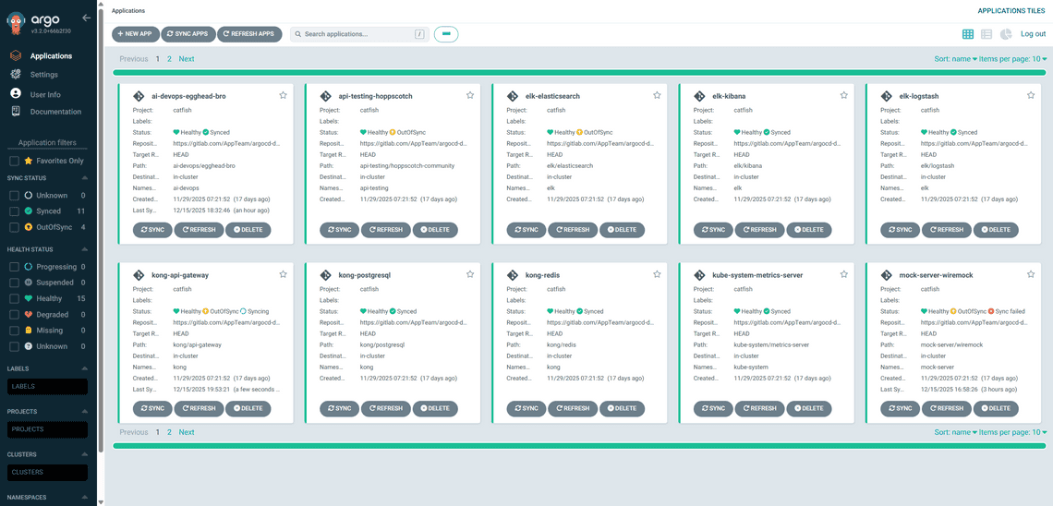
Task: Sync the kong-postgresql application
Action: pos(339,408)
